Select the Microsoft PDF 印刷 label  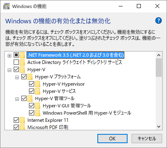(x=48, y=127)
